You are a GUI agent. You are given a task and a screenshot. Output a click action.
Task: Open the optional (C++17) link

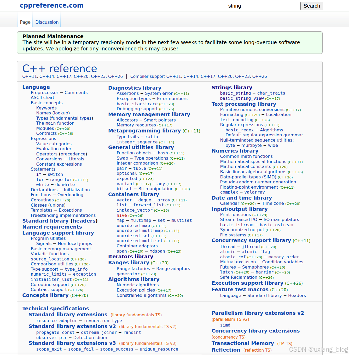click(x=127, y=173)
